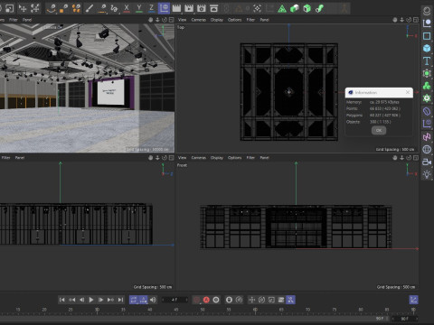Click frame 60 marker on timeline ruler

click(255, 310)
